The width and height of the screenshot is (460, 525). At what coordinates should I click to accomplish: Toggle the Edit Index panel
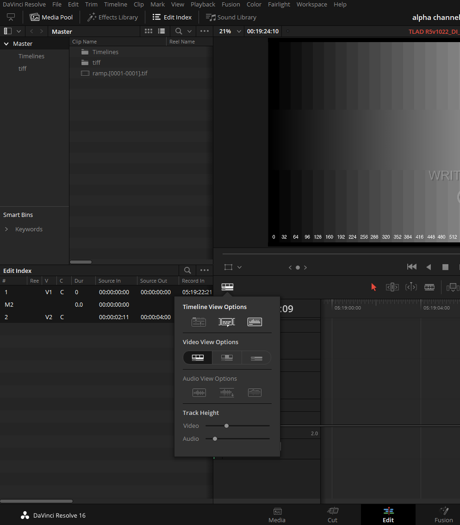[172, 17]
